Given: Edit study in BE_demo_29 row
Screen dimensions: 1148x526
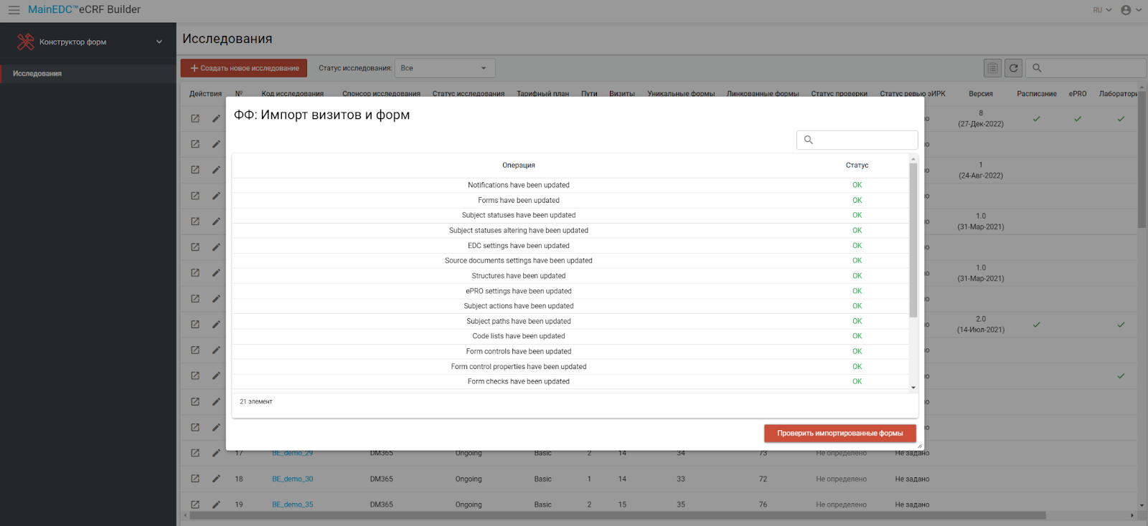Looking at the screenshot, I should [x=216, y=453].
